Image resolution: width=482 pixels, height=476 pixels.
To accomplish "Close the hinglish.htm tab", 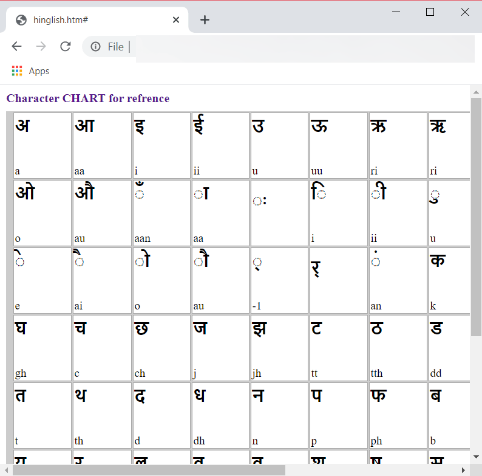I will tap(176, 20).
